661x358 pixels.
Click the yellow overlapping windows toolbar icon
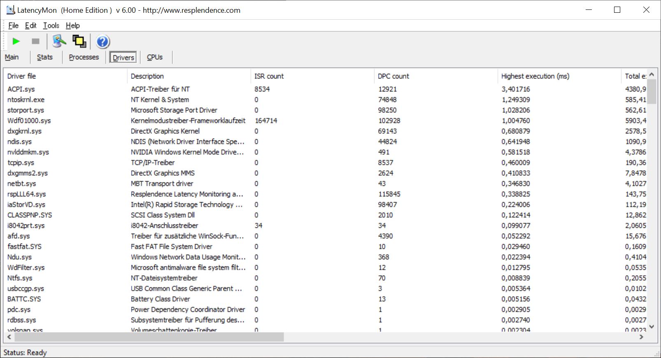coord(79,41)
